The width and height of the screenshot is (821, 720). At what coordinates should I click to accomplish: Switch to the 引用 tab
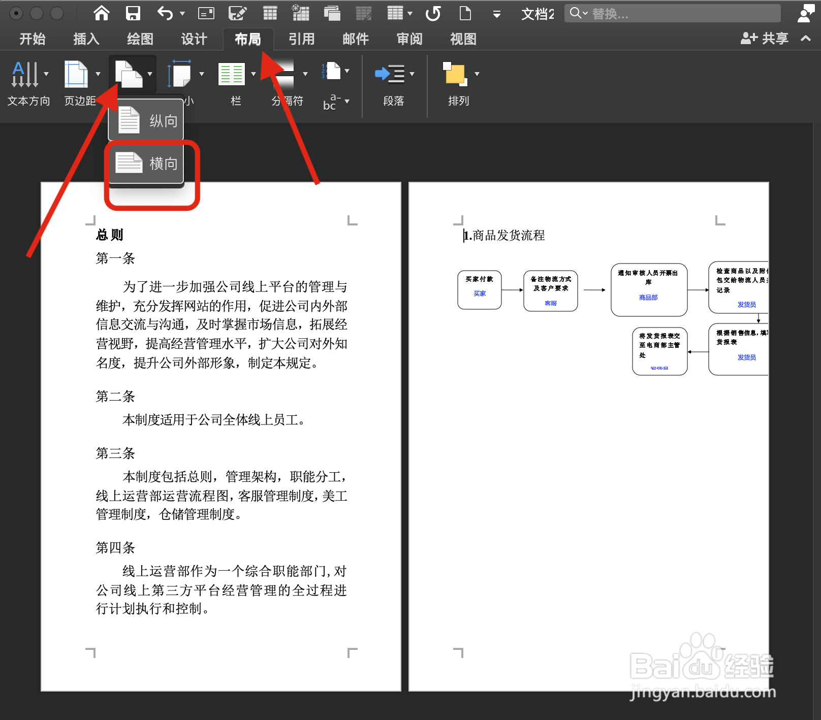302,39
